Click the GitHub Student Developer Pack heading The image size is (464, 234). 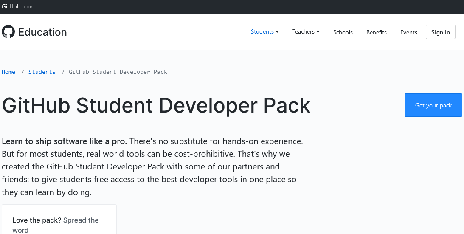click(x=156, y=105)
